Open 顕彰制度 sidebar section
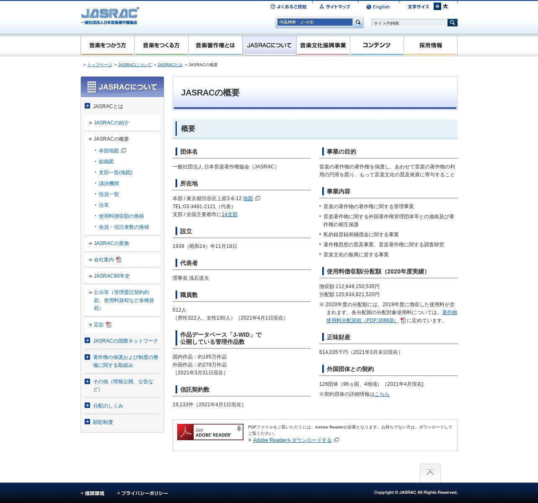This screenshot has width=538, height=503. 103,422
